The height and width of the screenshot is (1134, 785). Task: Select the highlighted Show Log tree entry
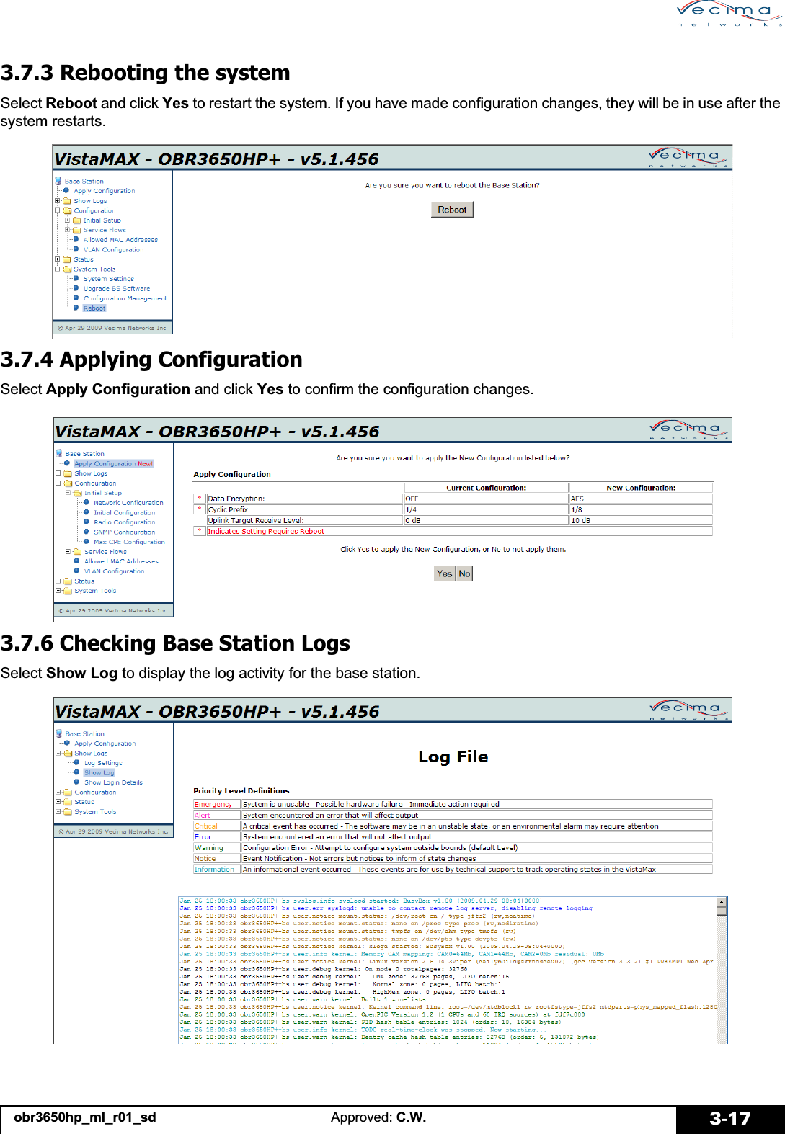[x=99, y=772]
